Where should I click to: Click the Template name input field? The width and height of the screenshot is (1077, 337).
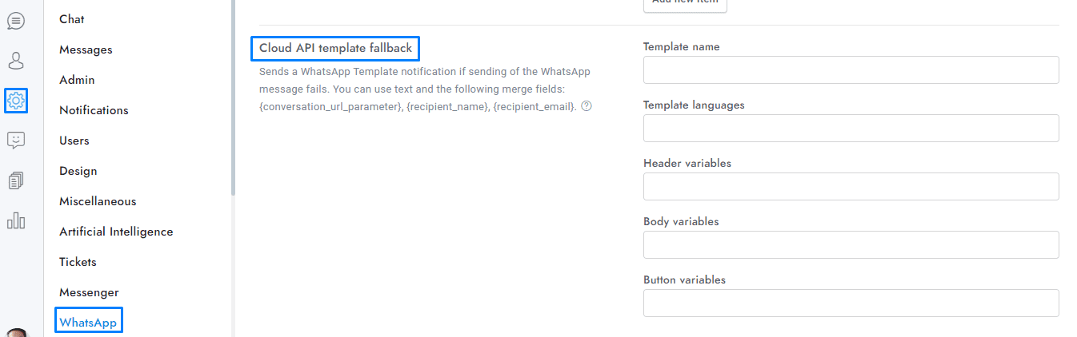[851, 70]
